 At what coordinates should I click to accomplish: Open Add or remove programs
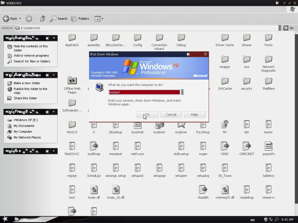31,55
